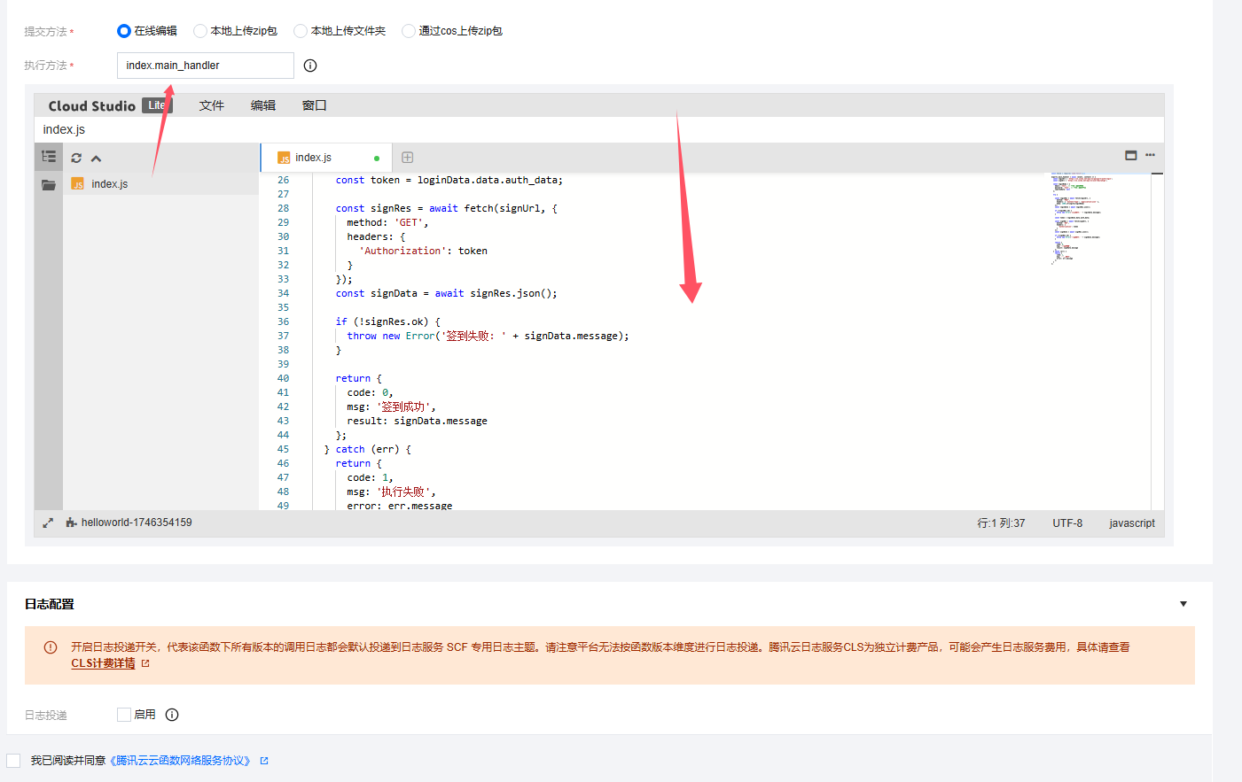Open the editor more options ellipsis

pyautogui.click(x=1150, y=155)
